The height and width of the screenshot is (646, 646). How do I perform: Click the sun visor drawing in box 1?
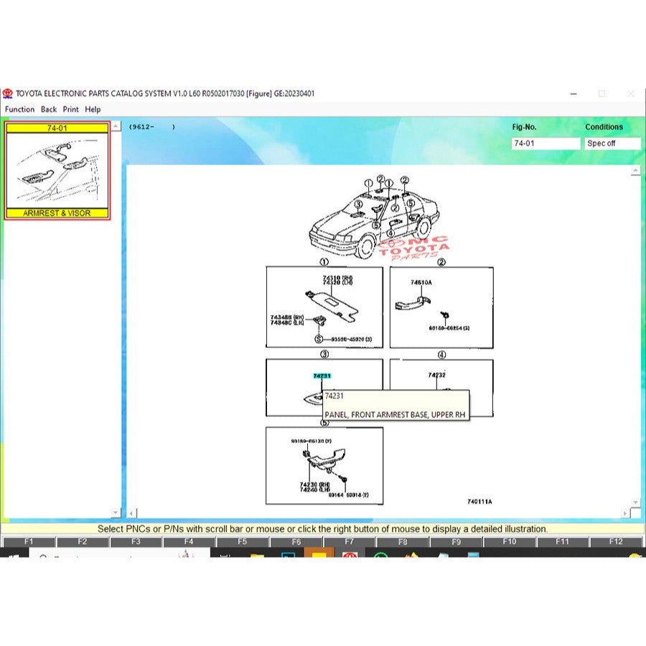tap(332, 306)
